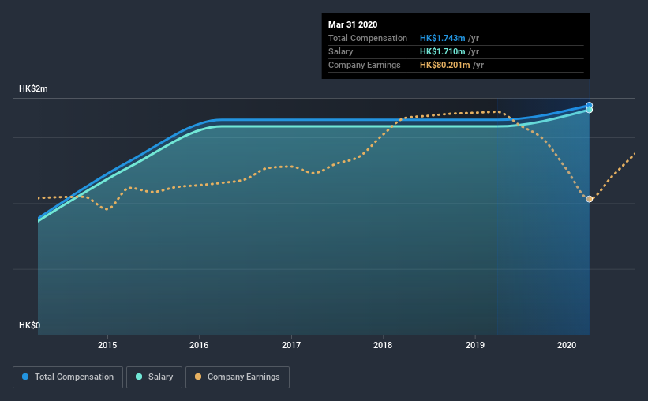Select the blue Total Compensation data point at 2020
Viewport: 648px width, 401px height.
[x=590, y=106]
